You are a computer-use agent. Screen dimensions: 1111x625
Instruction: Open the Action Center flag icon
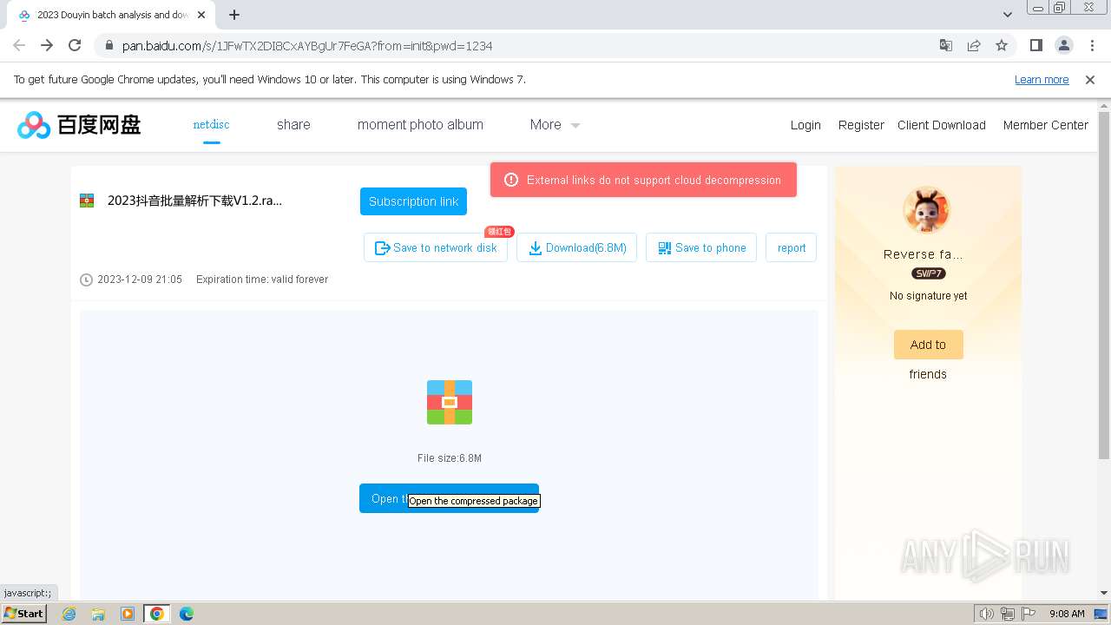click(x=1028, y=614)
